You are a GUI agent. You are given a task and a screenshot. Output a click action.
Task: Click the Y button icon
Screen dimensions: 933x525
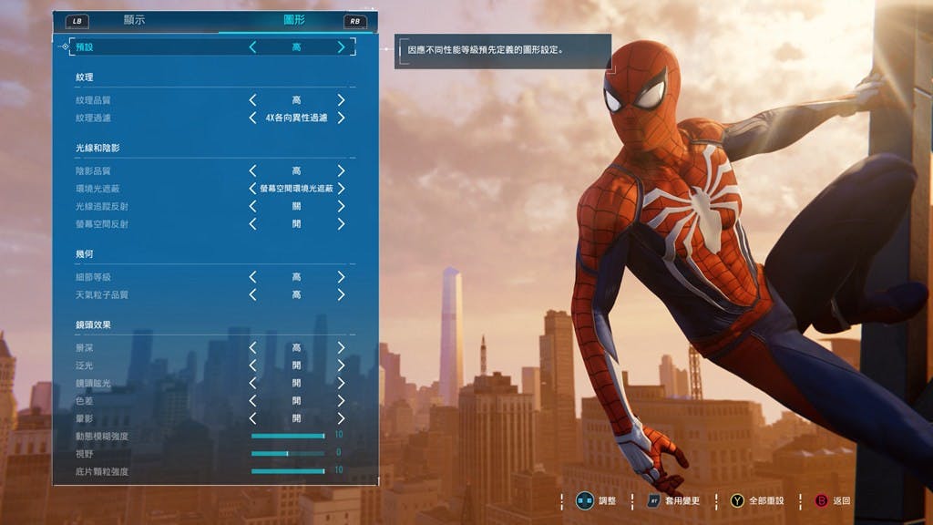(737, 500)
